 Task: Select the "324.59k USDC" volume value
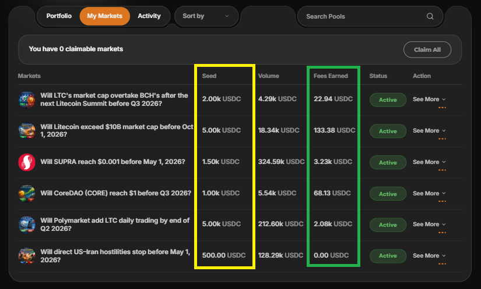(x=281, y=162)
